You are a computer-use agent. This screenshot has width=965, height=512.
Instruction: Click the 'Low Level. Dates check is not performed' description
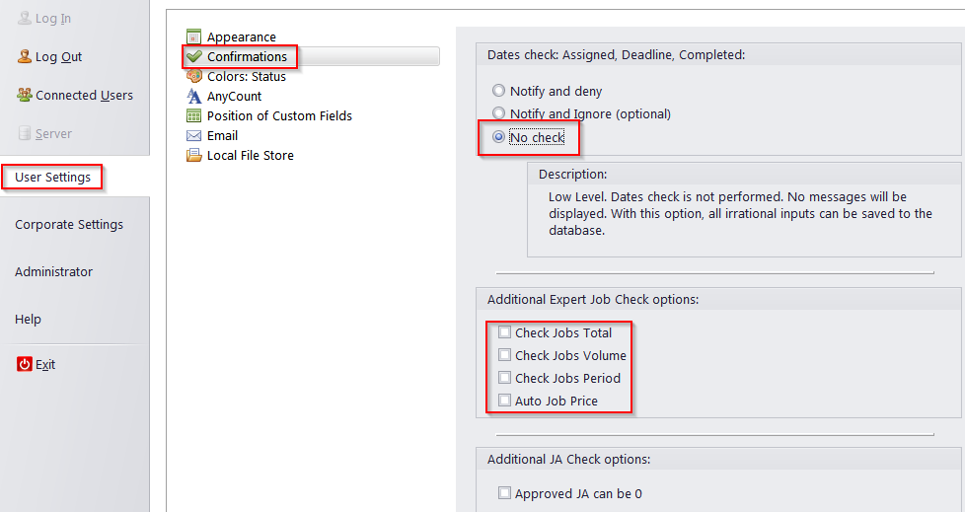[740, 213]
